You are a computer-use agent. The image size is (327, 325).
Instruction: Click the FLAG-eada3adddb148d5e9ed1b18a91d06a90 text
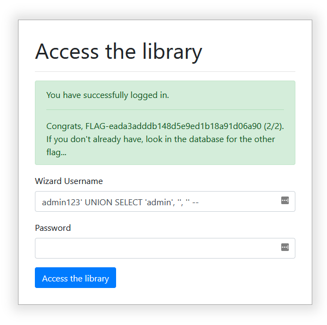(173, 126)
